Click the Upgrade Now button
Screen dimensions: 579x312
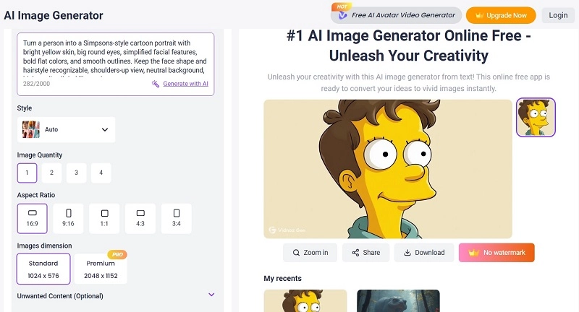[x=501, y=15]
